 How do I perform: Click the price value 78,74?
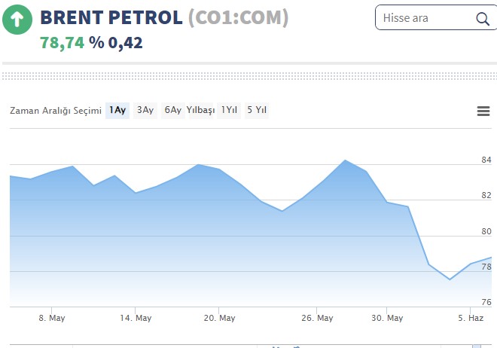tap(62, 43)
